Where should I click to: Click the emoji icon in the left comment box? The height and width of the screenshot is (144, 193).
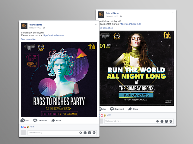(81, 133)
